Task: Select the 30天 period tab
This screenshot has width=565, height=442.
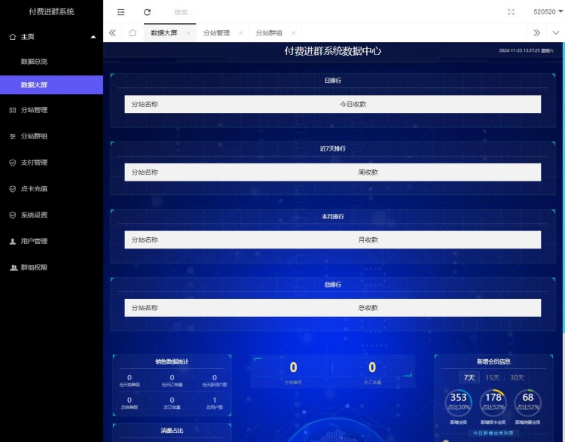Action: point(517,377)
